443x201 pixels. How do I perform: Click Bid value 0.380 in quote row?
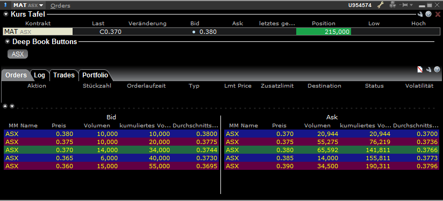click(x=208, y=32)
